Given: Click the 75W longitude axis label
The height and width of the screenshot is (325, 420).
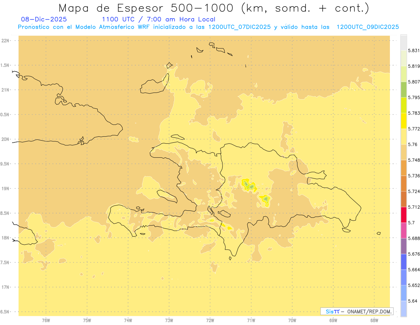Looking at the screenshot, I should 87,320.
